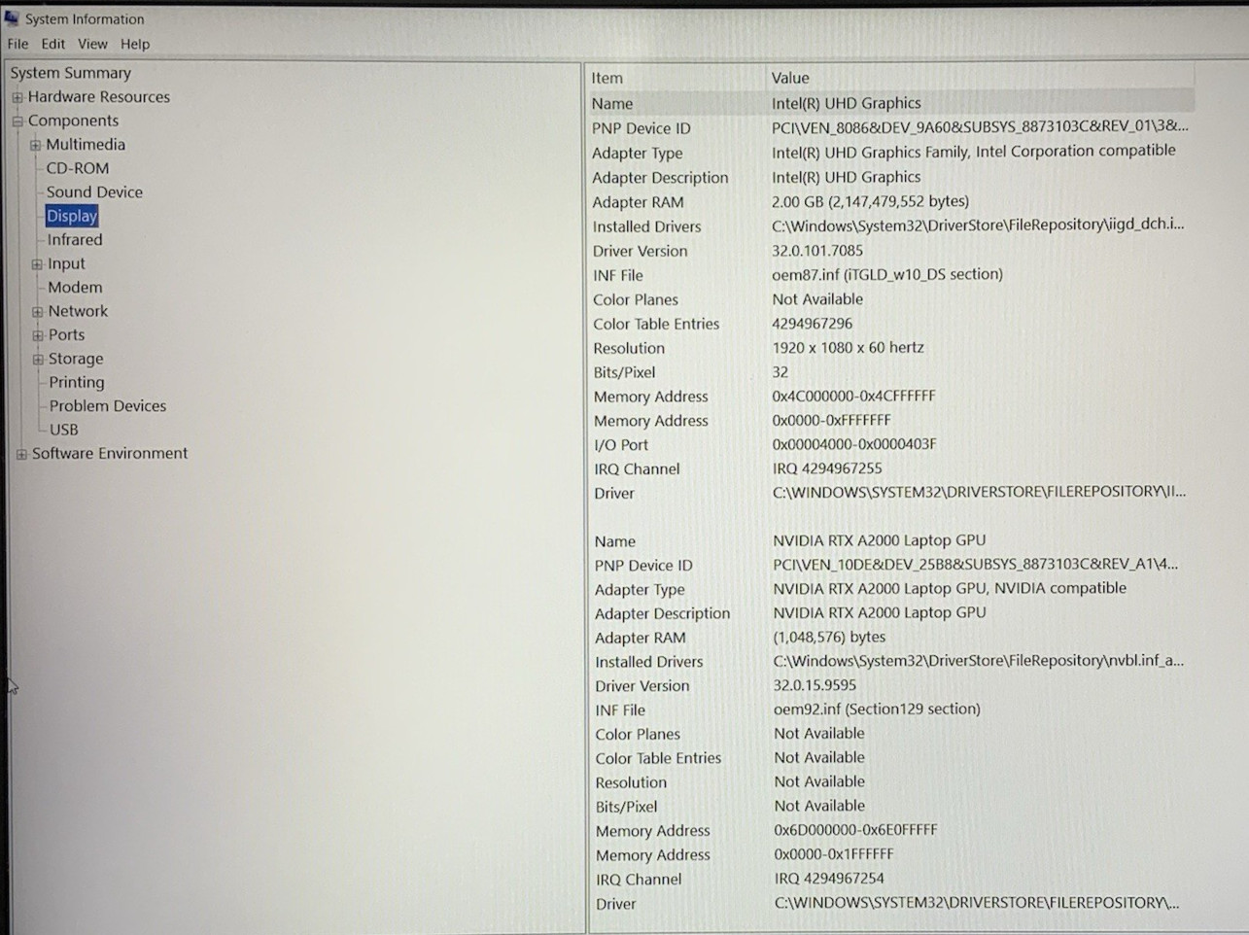The image size is (1249, 935).
Task: Select the Sound Device tree item
Action: [94, 192]
